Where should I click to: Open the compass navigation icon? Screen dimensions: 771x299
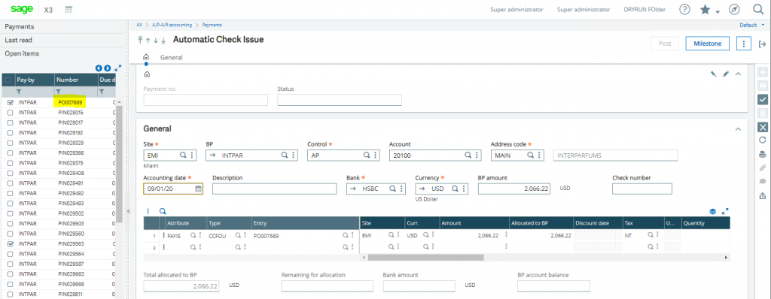735,9
